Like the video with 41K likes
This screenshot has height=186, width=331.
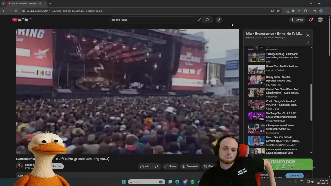tap(145, 166)
